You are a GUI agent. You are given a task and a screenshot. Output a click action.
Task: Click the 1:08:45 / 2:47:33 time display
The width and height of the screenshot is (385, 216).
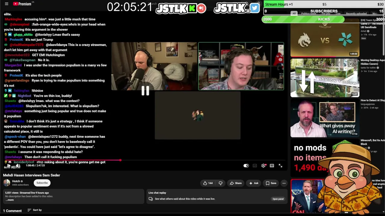[35, 166]
